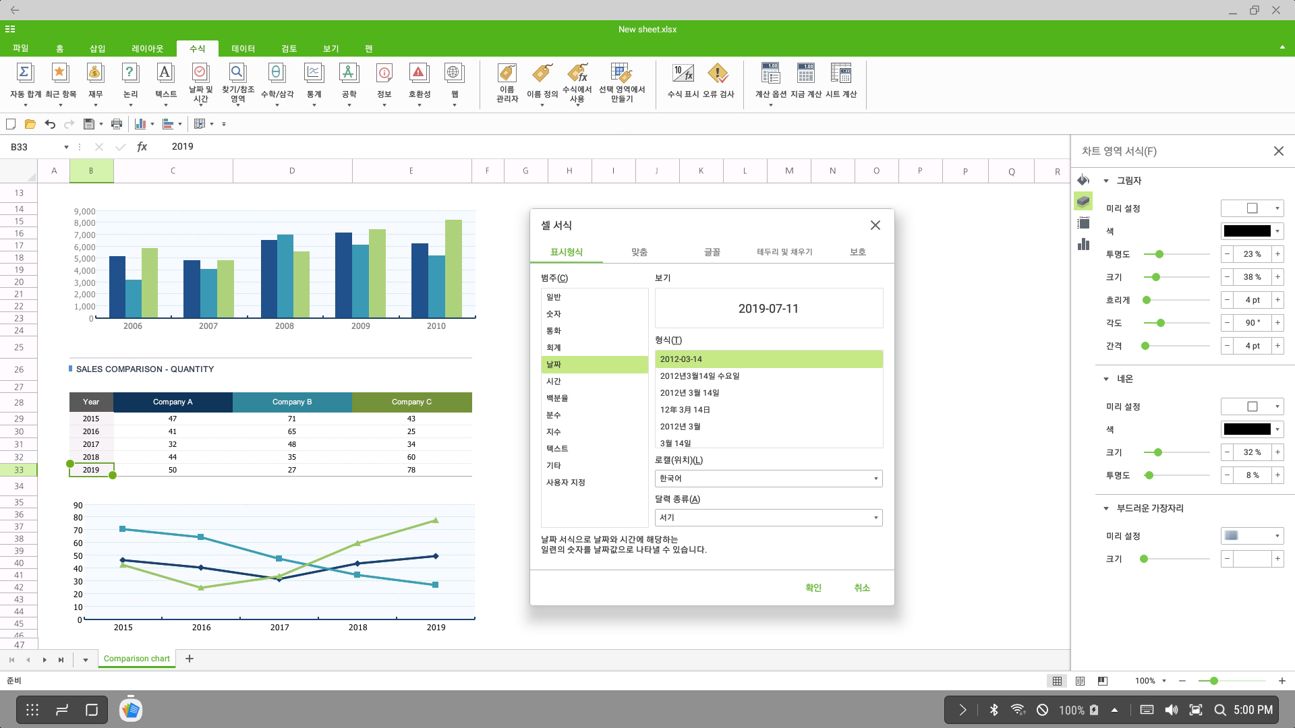The height and width of the screenshot is (728, 1295).
Task: Switch to the 보호 tab in cell format dialog
Action: (857, 251)
